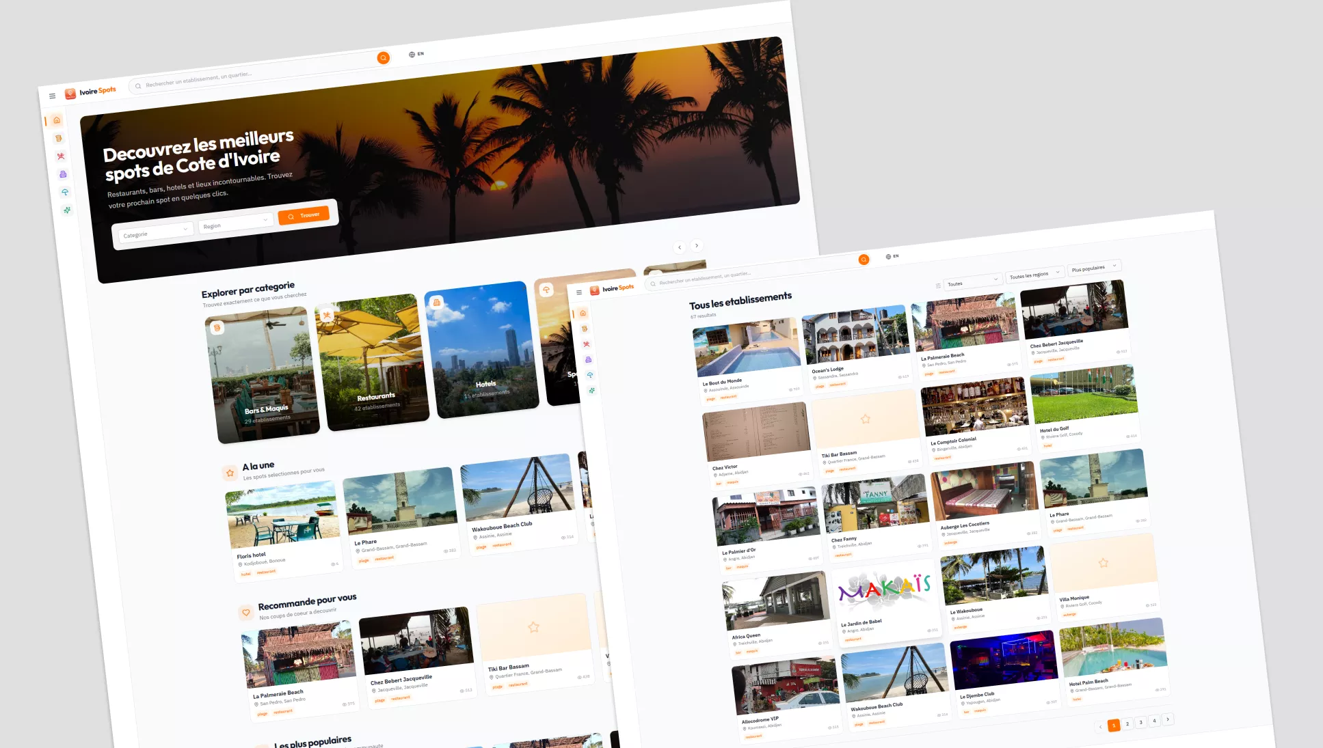The width and height of the screenshot is (1323, 748).
Task: Open the Hotels category card
Action: pos(482,350)
